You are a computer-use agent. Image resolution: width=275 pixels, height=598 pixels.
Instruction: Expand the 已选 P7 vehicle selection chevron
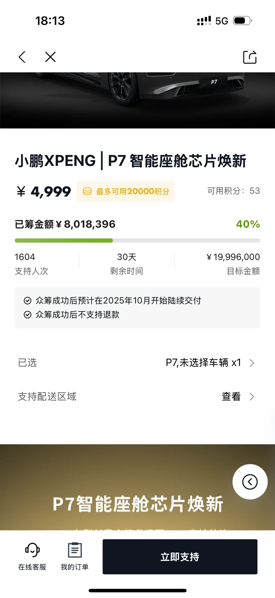252,363
